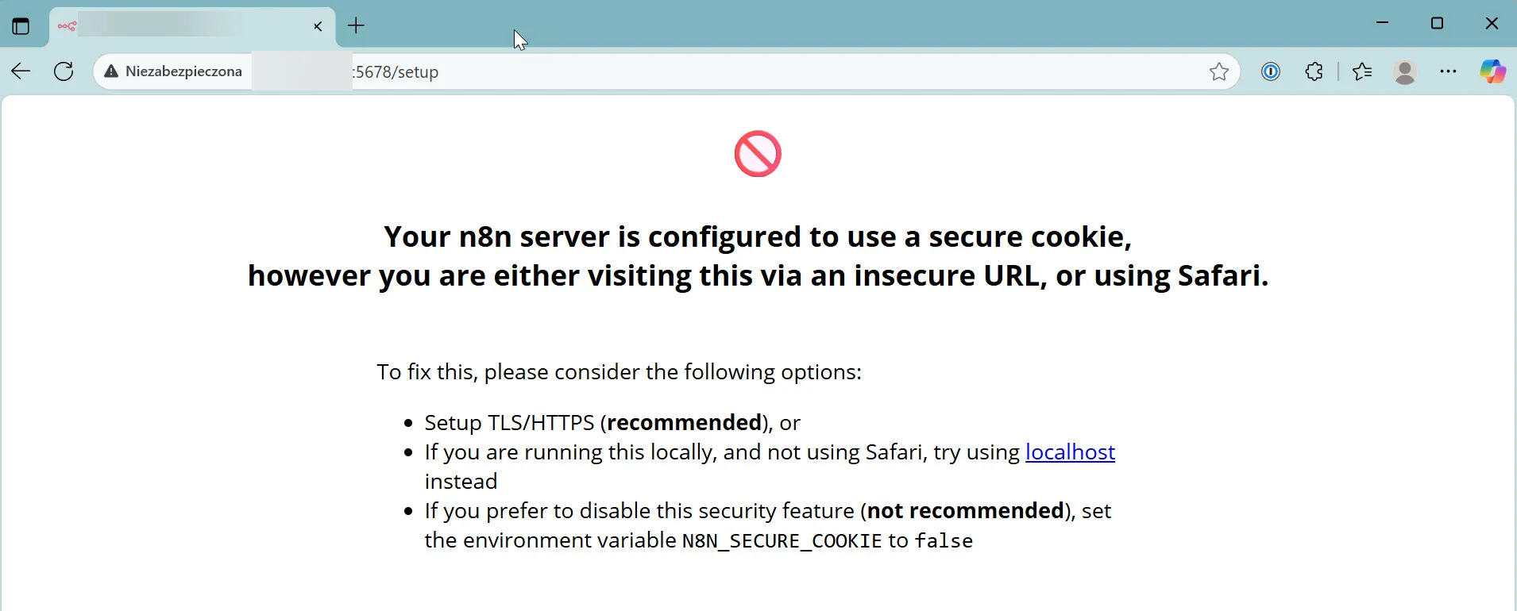
Task: Go back to the previous page
Action: (x=21, y=71)
